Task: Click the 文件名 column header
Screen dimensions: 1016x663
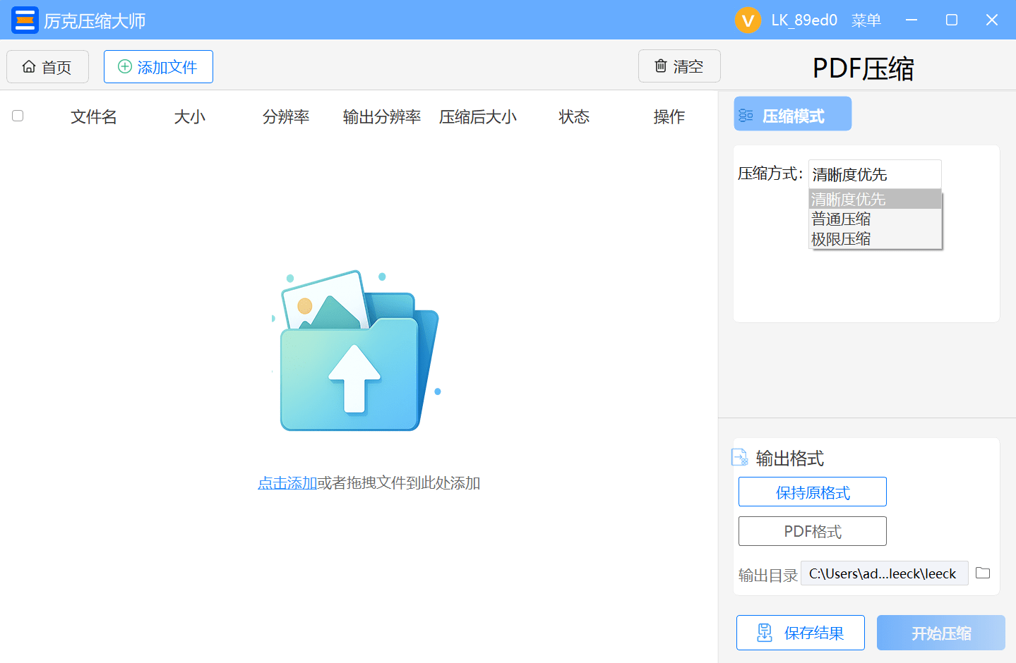Action: [94, 116]
